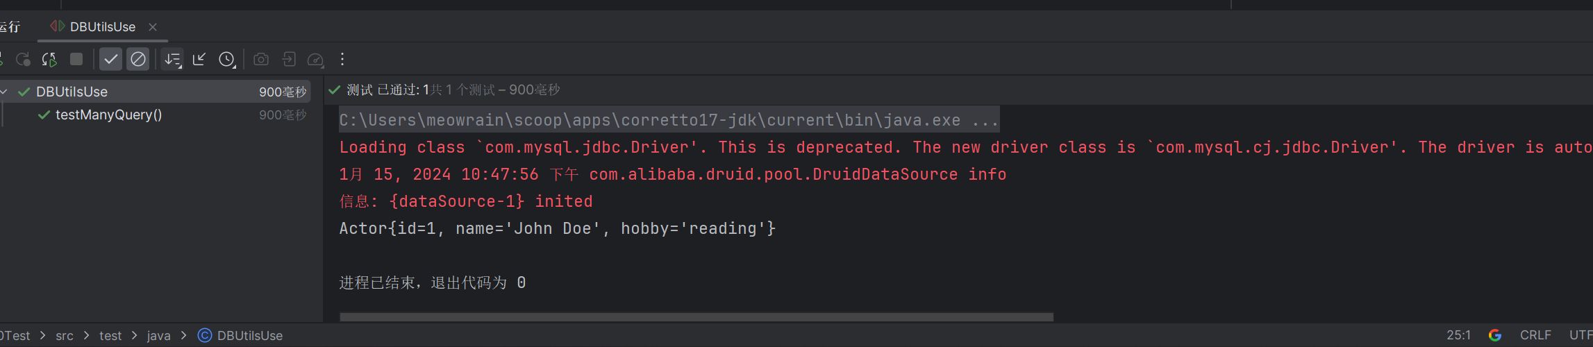
Task: Open the three-dot more options menu
Action: [x=342, y=60]
